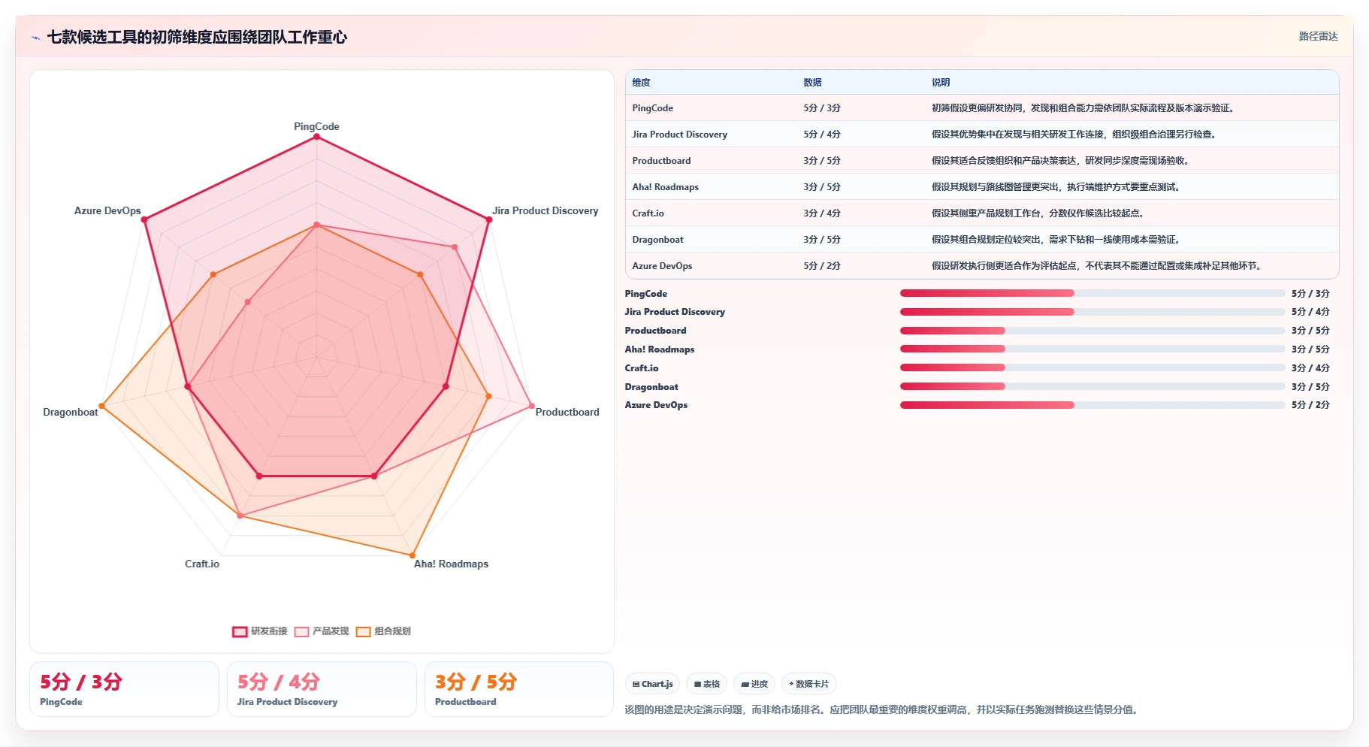Click the Jira Product Discovery name cell in the table
1369x747 pixels.
pos(680,135)
